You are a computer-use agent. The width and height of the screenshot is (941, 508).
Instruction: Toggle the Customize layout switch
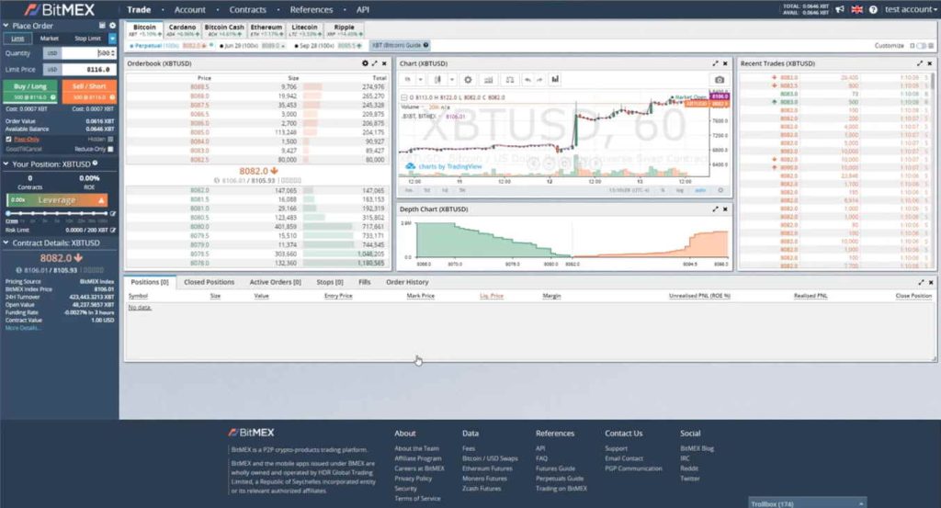pyautogui.click(x=921, y=46)
